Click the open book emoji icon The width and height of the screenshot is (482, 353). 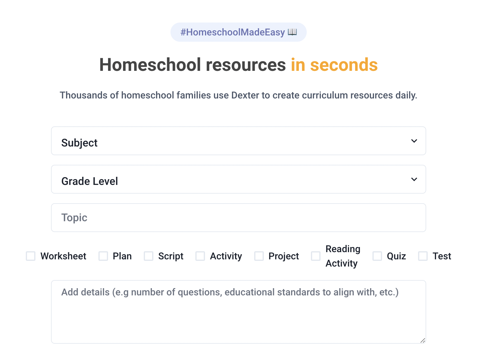point(292,32)
